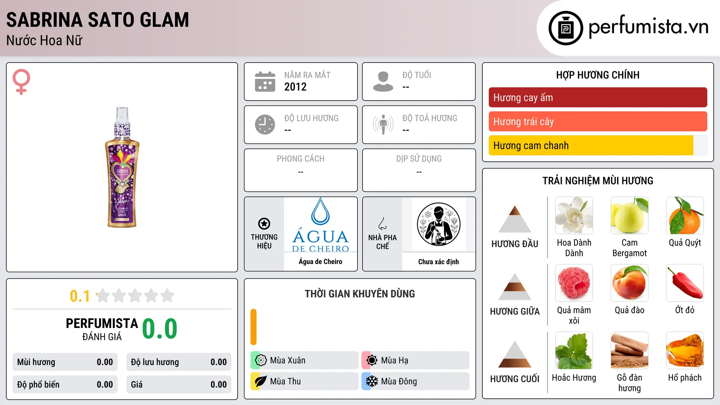Click the Hoắc Hương note name
The width and height of the screenshot is (720, 405).
(574, 378)
